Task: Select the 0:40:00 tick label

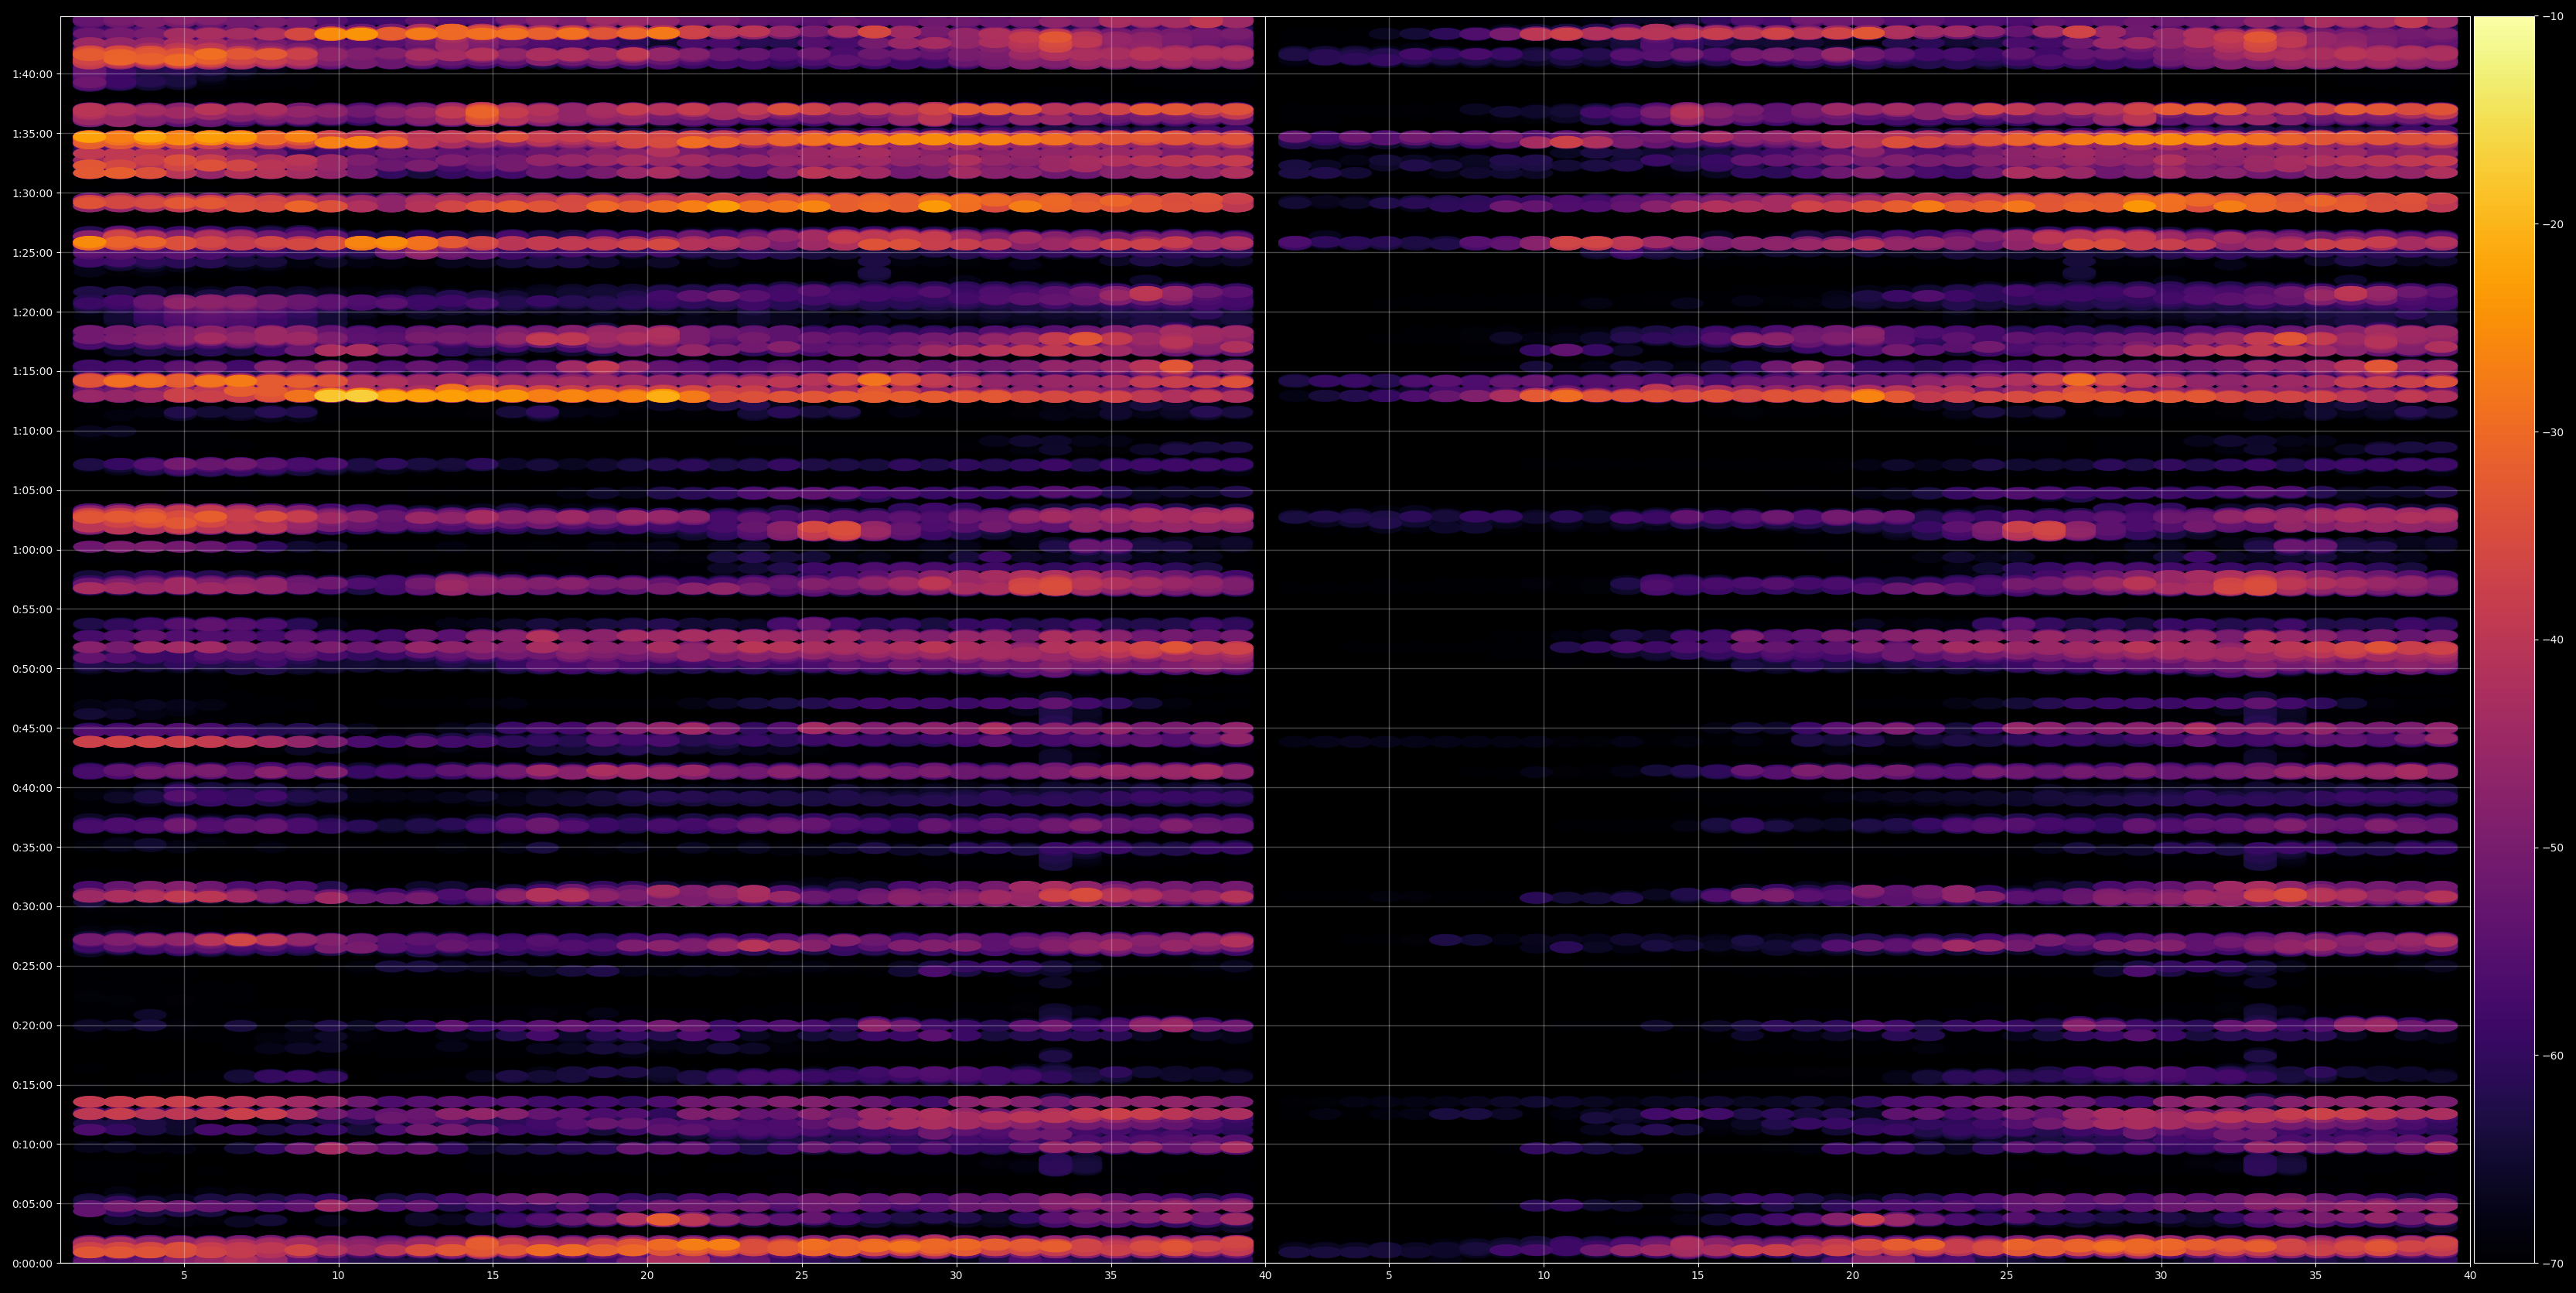Action: [x=33, y=787]
